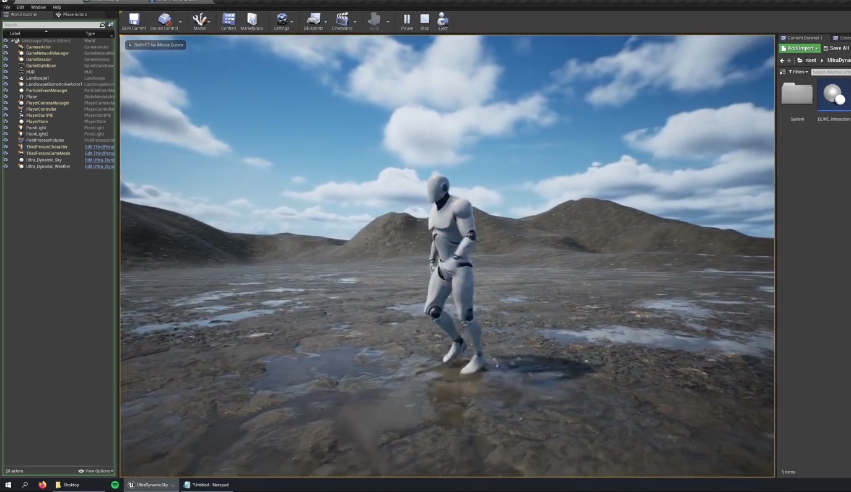
Task: Click the Blueprints toolbar icon
Action: [313, 22]
